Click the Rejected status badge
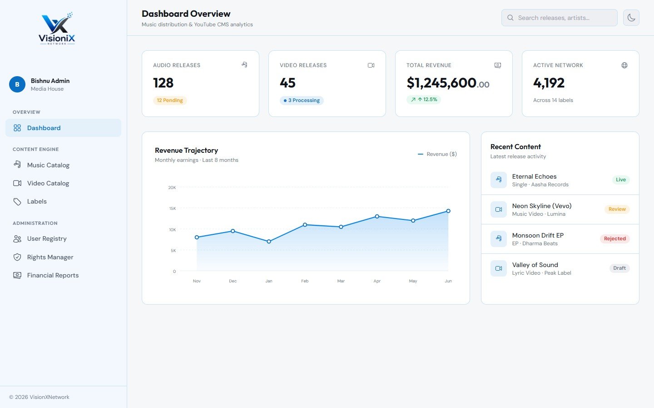The height and width of the screenshot is (408, 654). [615, 239]
